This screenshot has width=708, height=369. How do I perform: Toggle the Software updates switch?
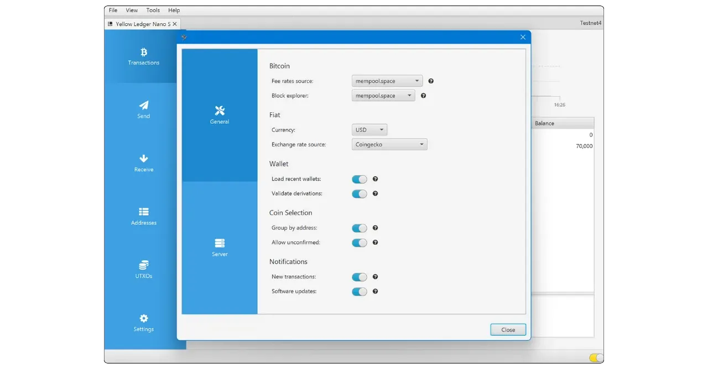tap(360, 292)
